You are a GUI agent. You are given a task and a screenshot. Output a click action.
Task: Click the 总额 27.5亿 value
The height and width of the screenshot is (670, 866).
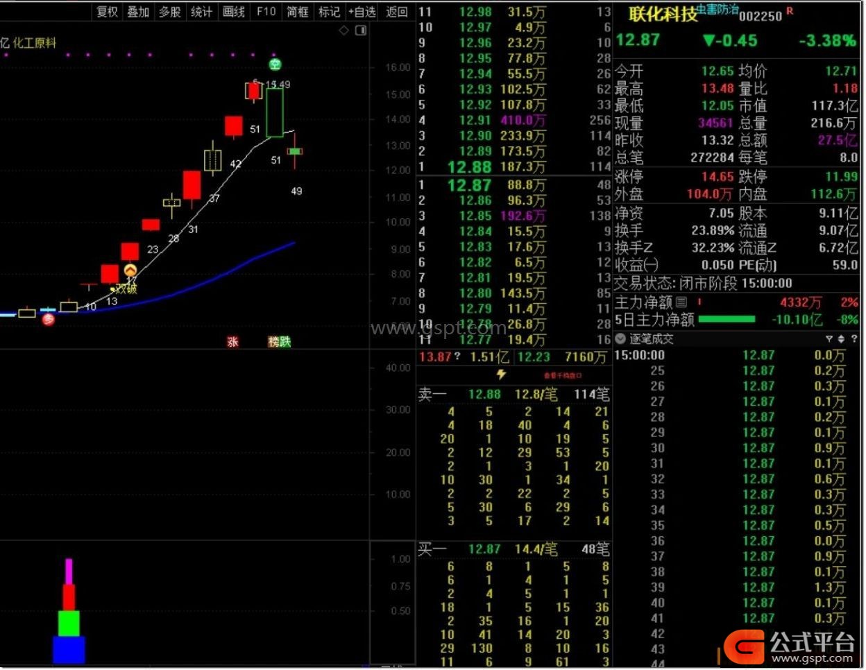(838, 140)
